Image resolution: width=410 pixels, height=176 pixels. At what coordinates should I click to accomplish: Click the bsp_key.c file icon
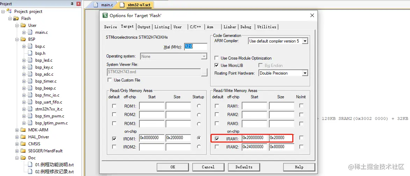(x=31, y=67)
